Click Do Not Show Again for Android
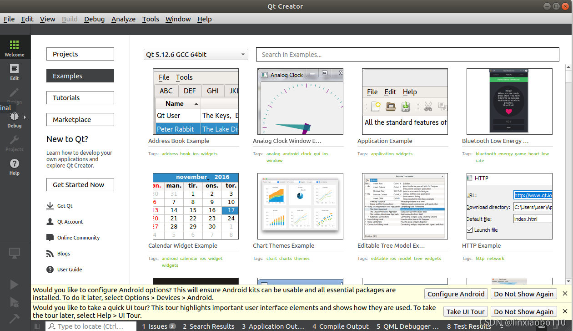Image resolution: width=573 pixels, height=331 pixels. click(x=524, y=294)
